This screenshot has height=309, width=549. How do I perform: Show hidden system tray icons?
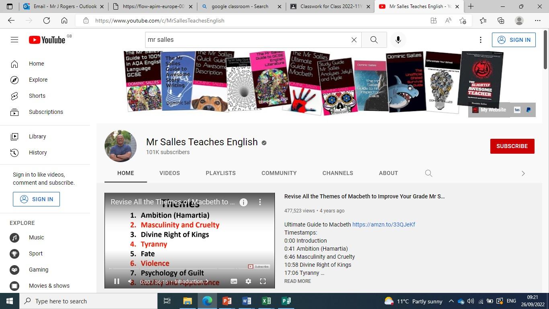tap(451, 301)
